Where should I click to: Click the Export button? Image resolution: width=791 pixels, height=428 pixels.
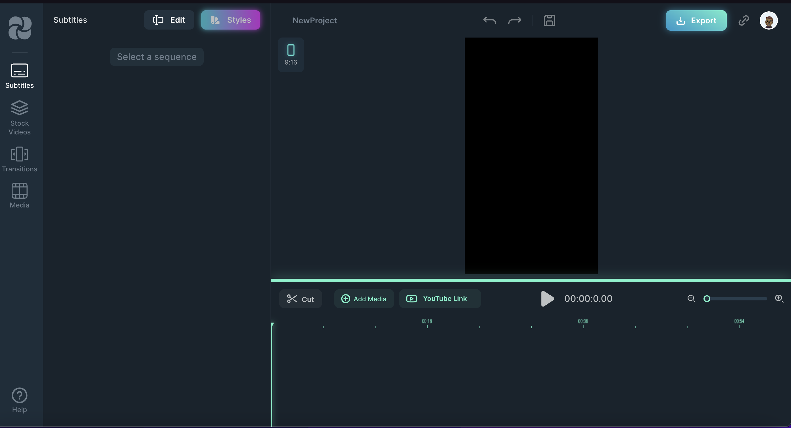point(696,20)
